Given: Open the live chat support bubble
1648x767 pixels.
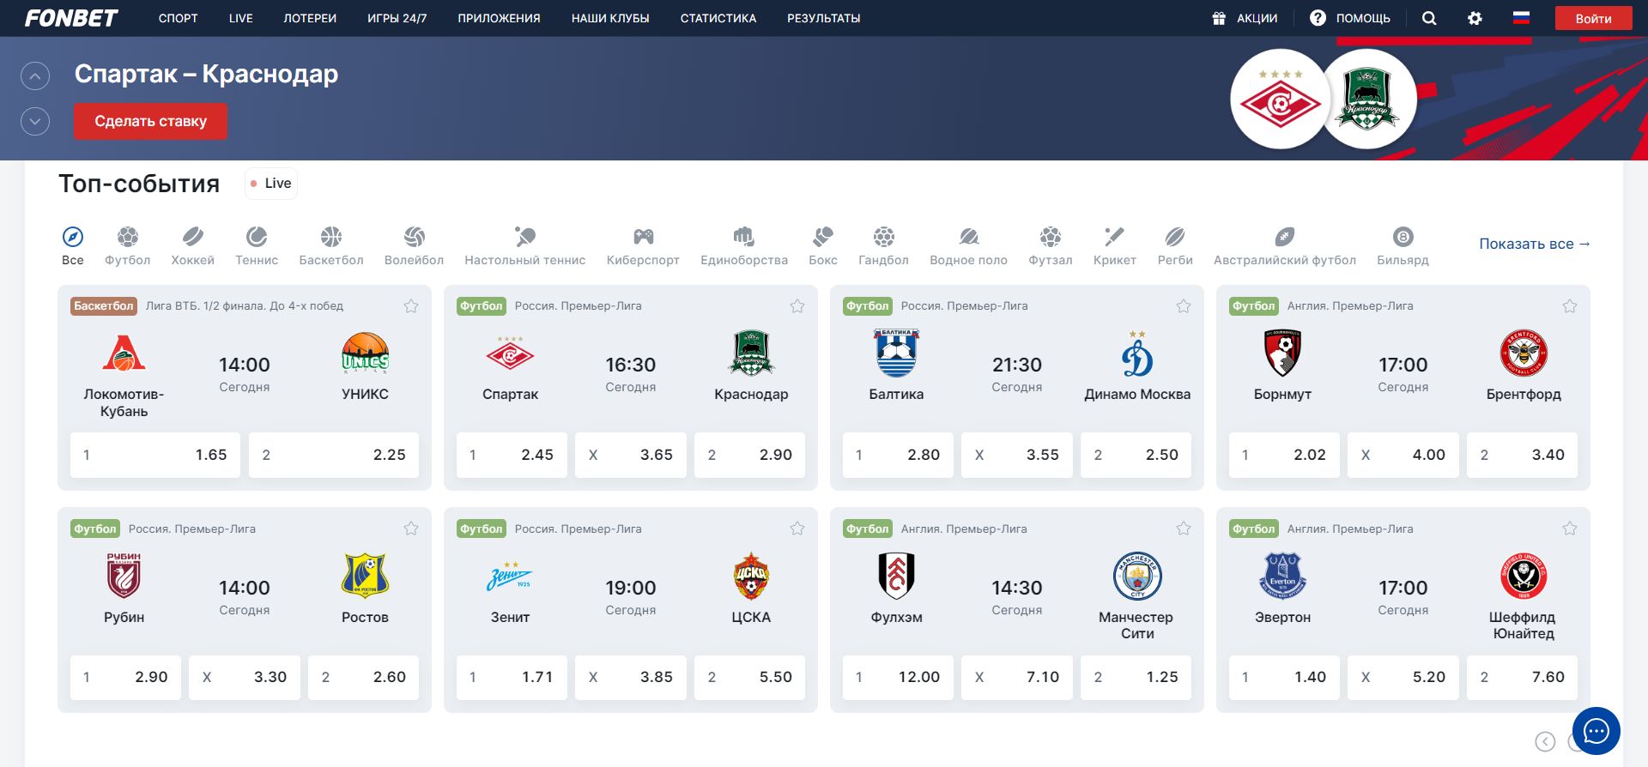Looking at the screenshot, I should click(1596, 731).
